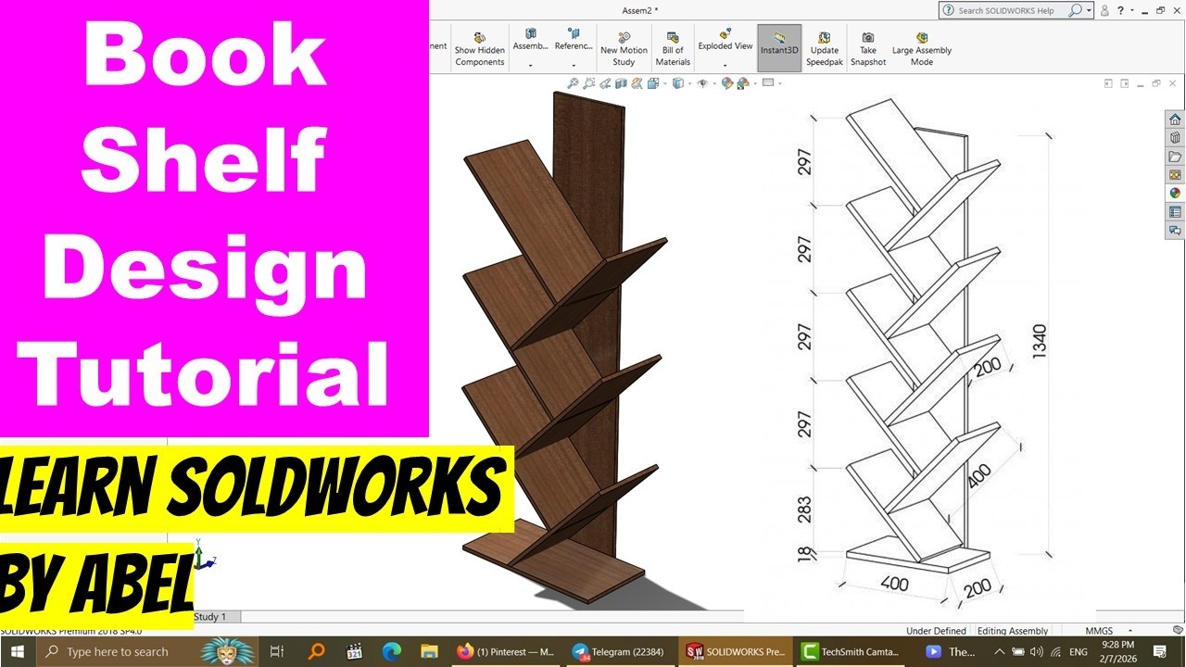Expand the Help menu dropdown arrow

pos(1131,11)
